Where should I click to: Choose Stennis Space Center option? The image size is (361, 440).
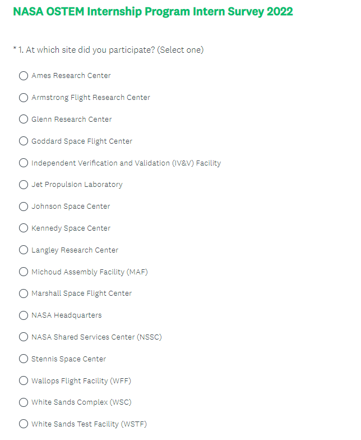click(24, 359)
